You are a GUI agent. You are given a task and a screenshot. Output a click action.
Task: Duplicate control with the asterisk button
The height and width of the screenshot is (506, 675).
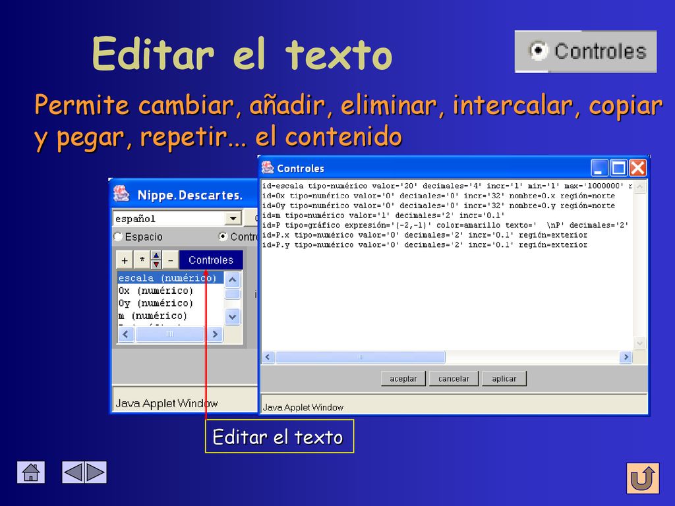click(x=142, y=260)
